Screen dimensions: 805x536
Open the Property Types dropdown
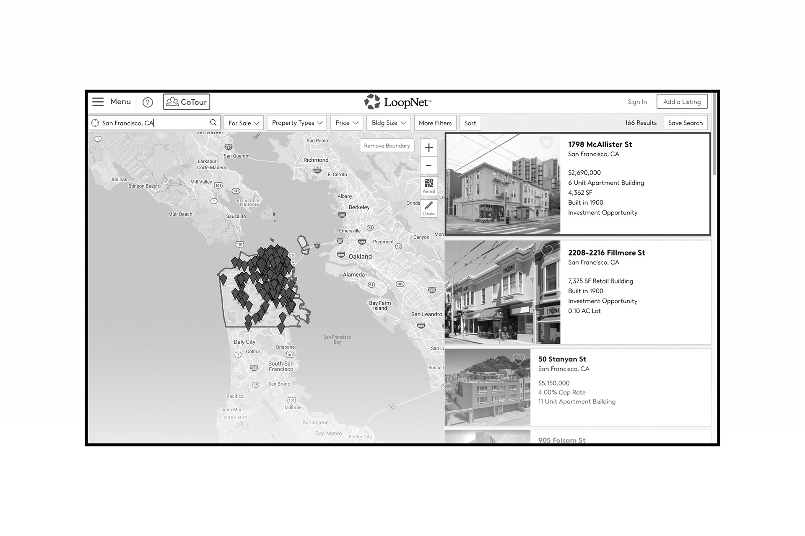tap(297, 123)
